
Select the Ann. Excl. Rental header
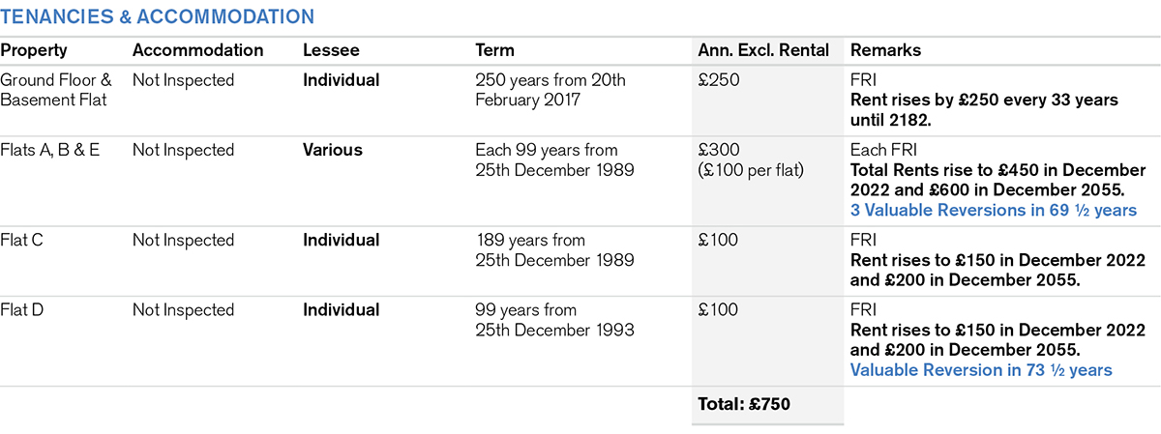(x=762, y=50)
